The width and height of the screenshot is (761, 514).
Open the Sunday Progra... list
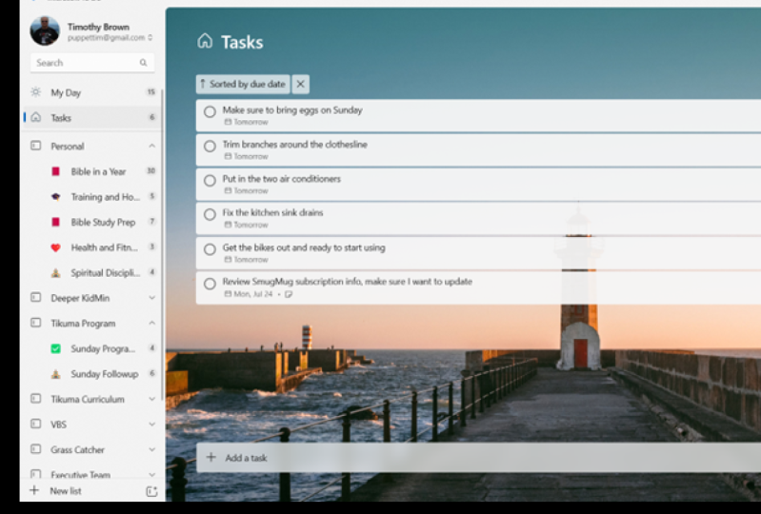coord(92,348)
